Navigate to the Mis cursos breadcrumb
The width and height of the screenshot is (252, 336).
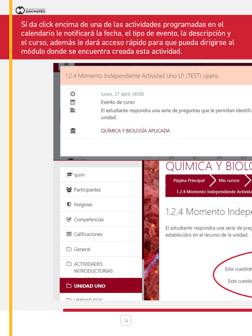pyautogui.click(x=229, y=181)
